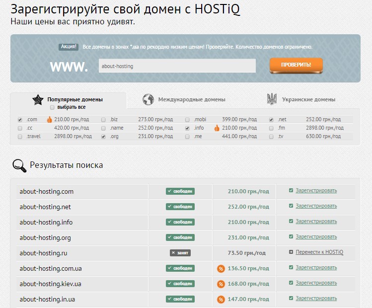Click the 'about-hosting.in.ua' result name

pyautogui.click(x=47, y=300)
